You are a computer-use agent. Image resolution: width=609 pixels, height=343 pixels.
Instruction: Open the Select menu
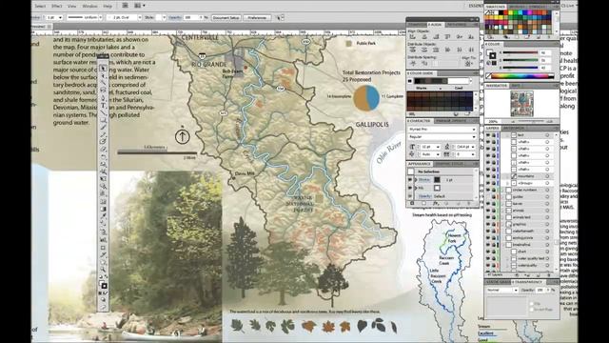(x=40, y=7)
